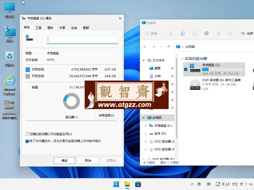Expand DVD 驱动器 (E in navigation tree
This screenshot has height=190, width=254.
coord(145,141)
